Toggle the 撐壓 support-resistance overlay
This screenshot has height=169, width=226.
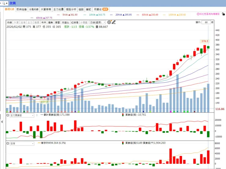pyautogui.click(x=57, y=22)
